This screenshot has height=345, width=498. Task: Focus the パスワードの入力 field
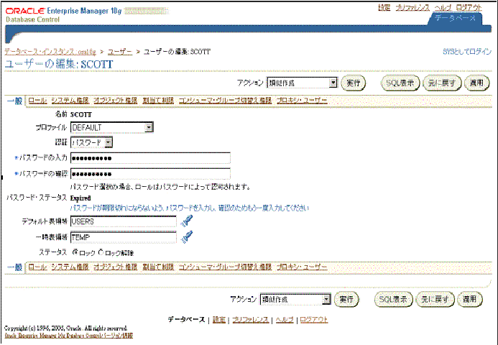150,158
